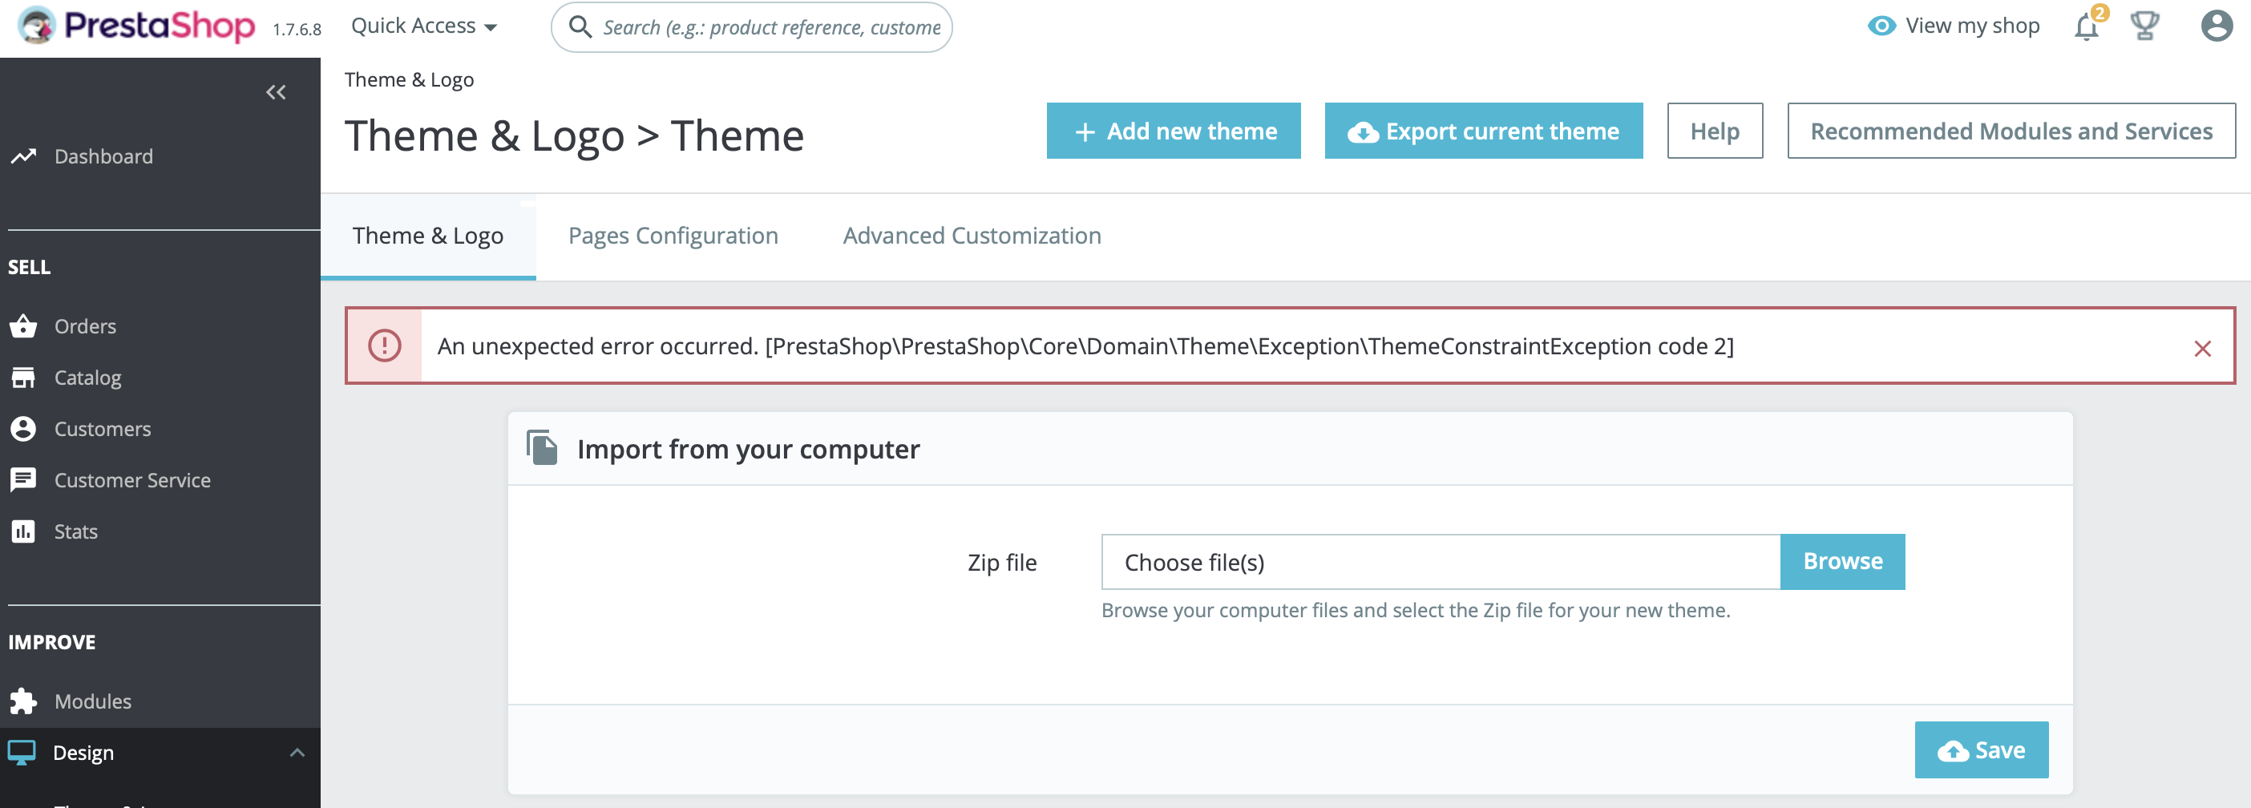Click the error alert exclamation icon
Viewport: 2251px width, 808px height.
tap(385, 346)
